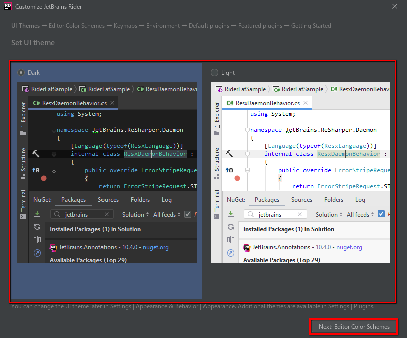Toggle the checkbox beside All feeds in Dark preview
This screenshot has height=338, width=407.
coord(188,214)
